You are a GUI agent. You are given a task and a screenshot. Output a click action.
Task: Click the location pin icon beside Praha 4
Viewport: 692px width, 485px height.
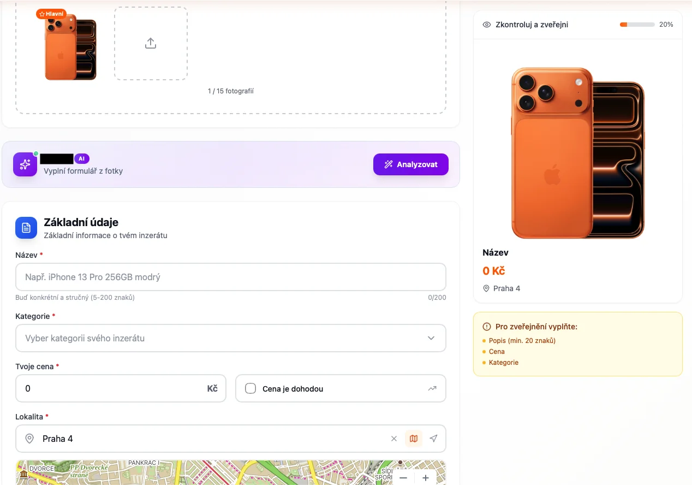click(486, 288)
